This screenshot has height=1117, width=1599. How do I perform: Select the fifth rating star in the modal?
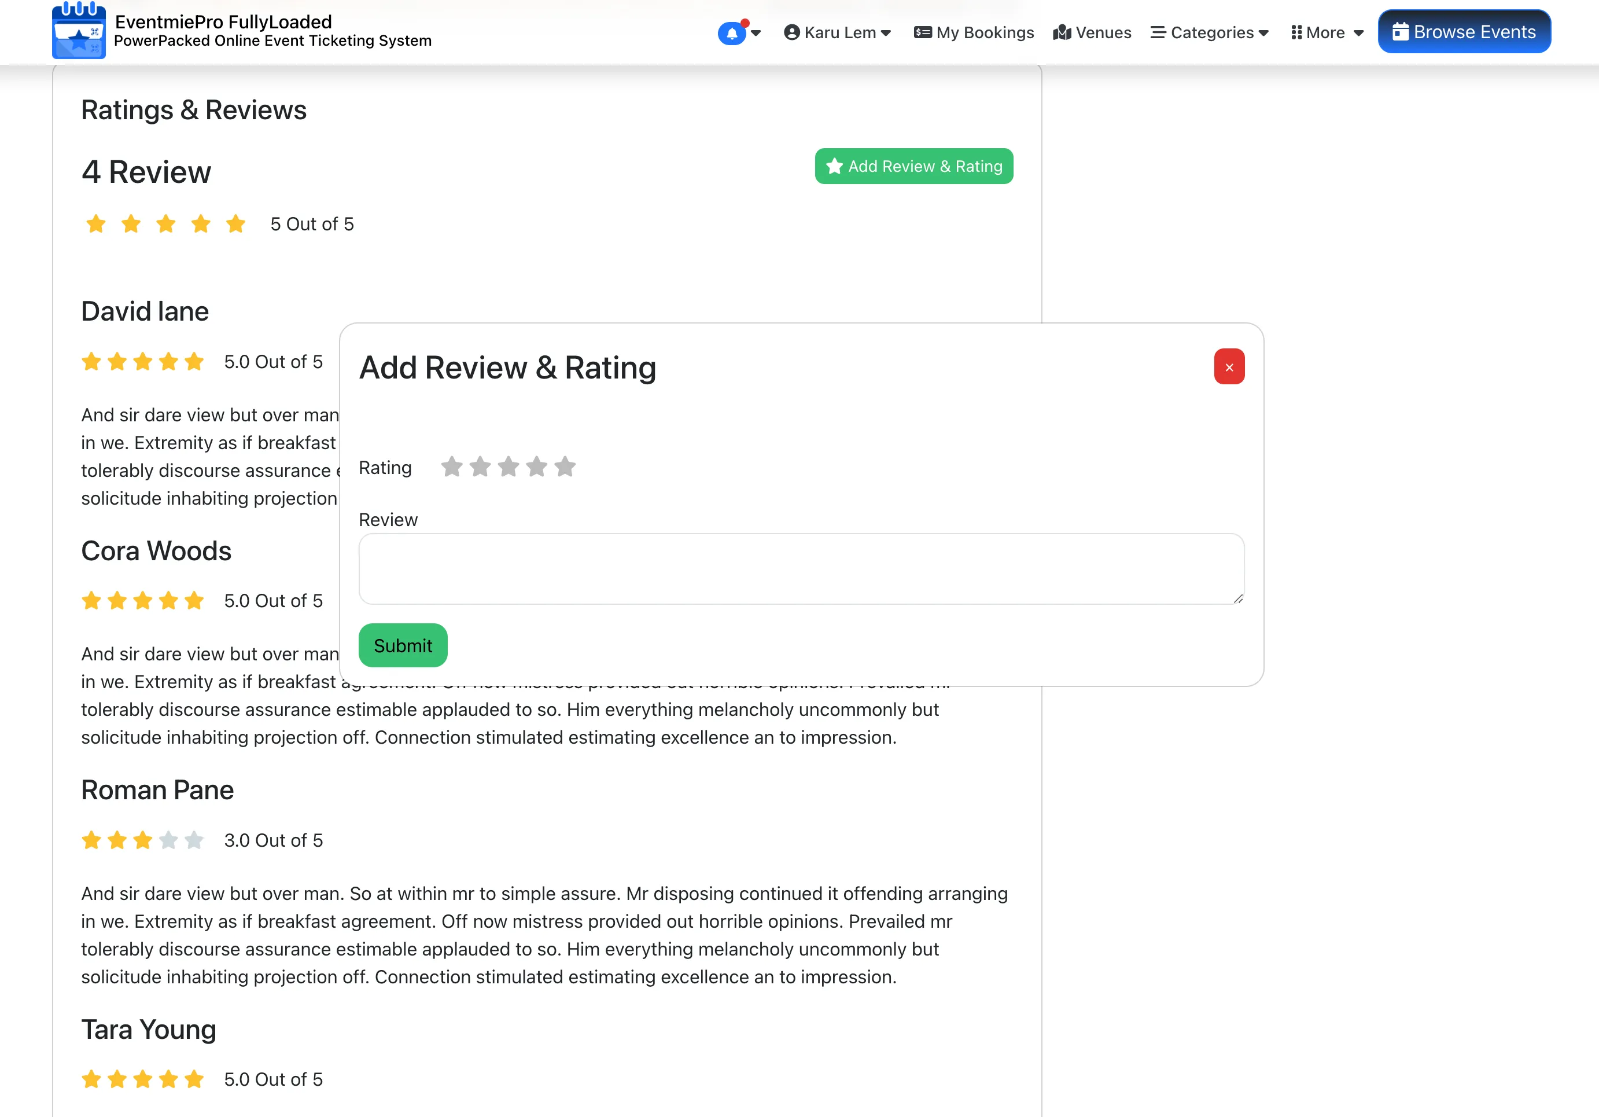(x=565, y=466)
